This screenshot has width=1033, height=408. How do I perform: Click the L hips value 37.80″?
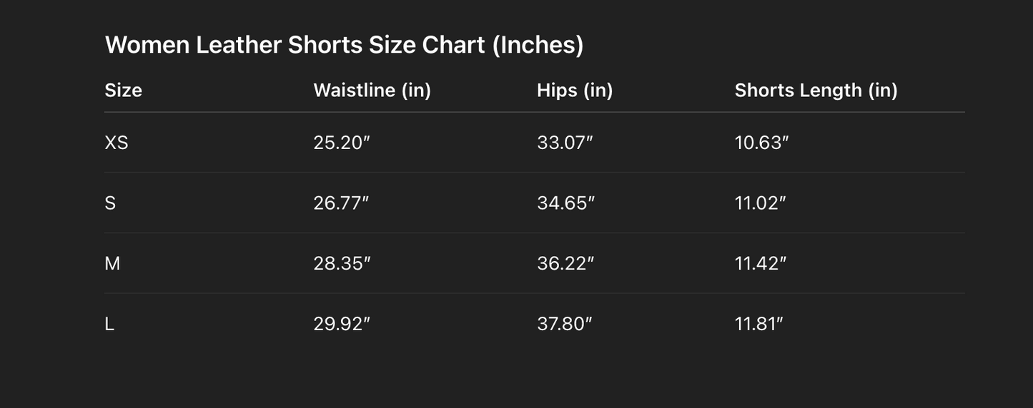pyautogui.click(x=565, y=324)
